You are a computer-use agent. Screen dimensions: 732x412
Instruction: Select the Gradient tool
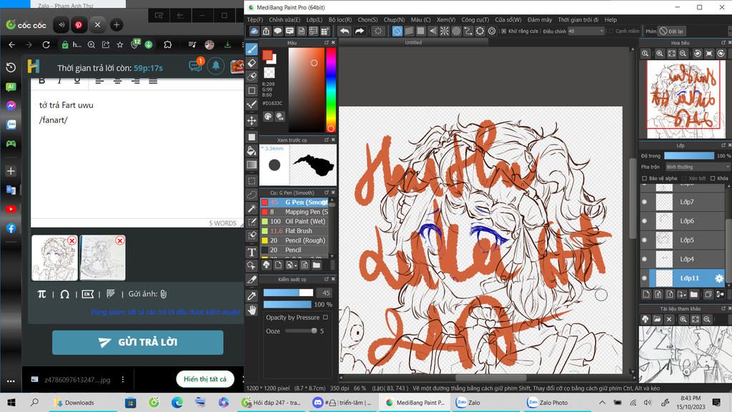(252, 165)
